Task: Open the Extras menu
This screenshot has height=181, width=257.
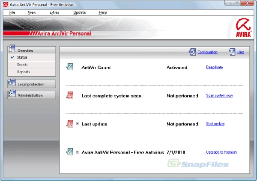Action: click(54, 12)
